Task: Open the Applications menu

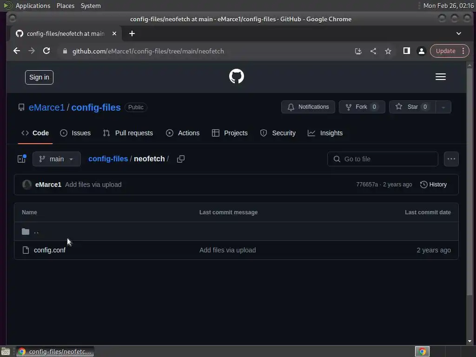Action: (x=33, y=6)
